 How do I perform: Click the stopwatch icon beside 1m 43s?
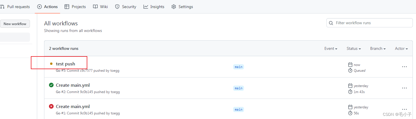tap(350, 92)
